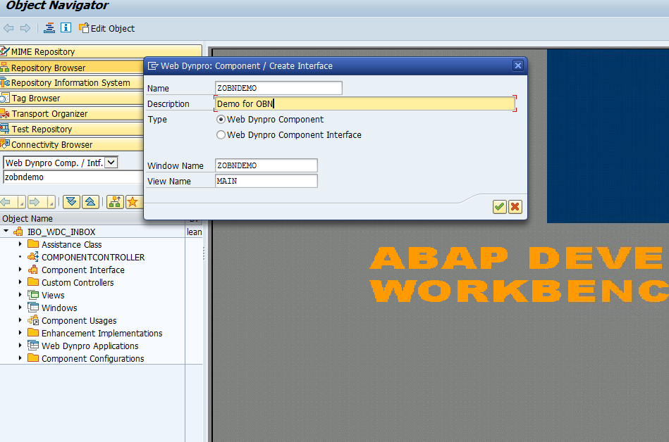Click the Enhancement Implementations folder icon
This screenshot has height=442, width=669.
(x=33, y=333)
